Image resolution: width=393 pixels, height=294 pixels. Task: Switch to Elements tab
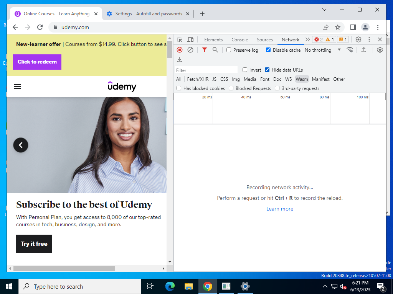[x=213, y=40]
